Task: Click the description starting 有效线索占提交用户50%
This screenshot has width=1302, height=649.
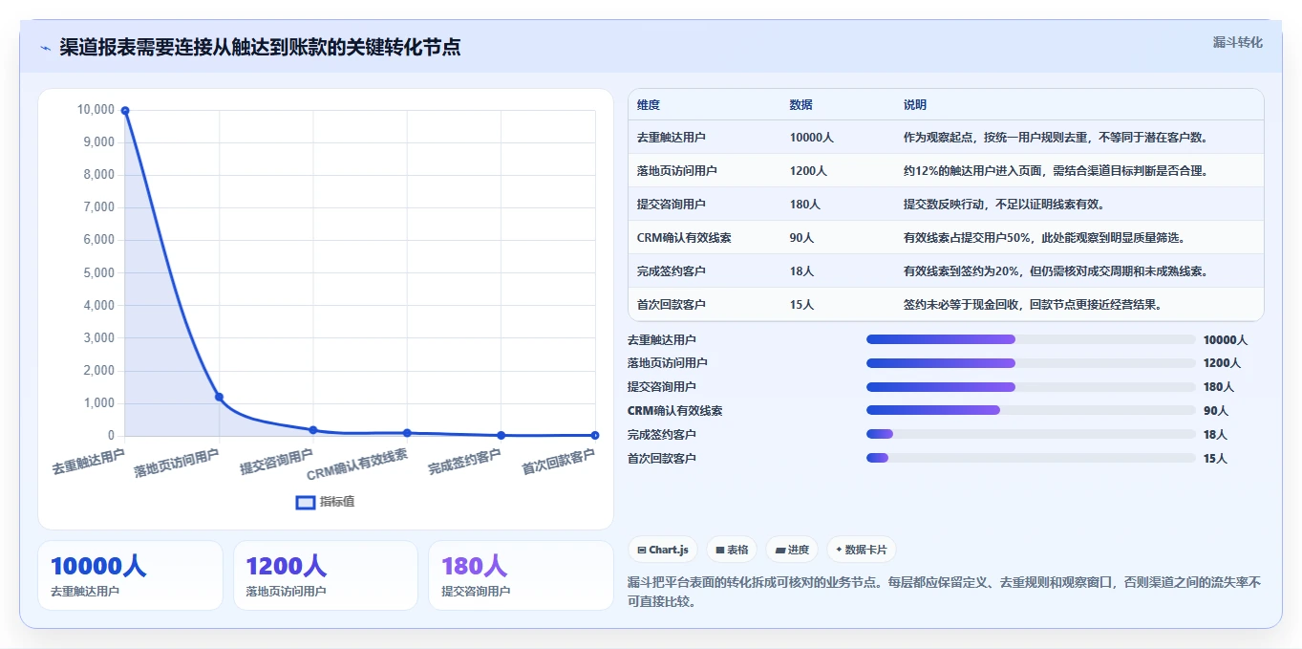Action: pos(1044,238)
